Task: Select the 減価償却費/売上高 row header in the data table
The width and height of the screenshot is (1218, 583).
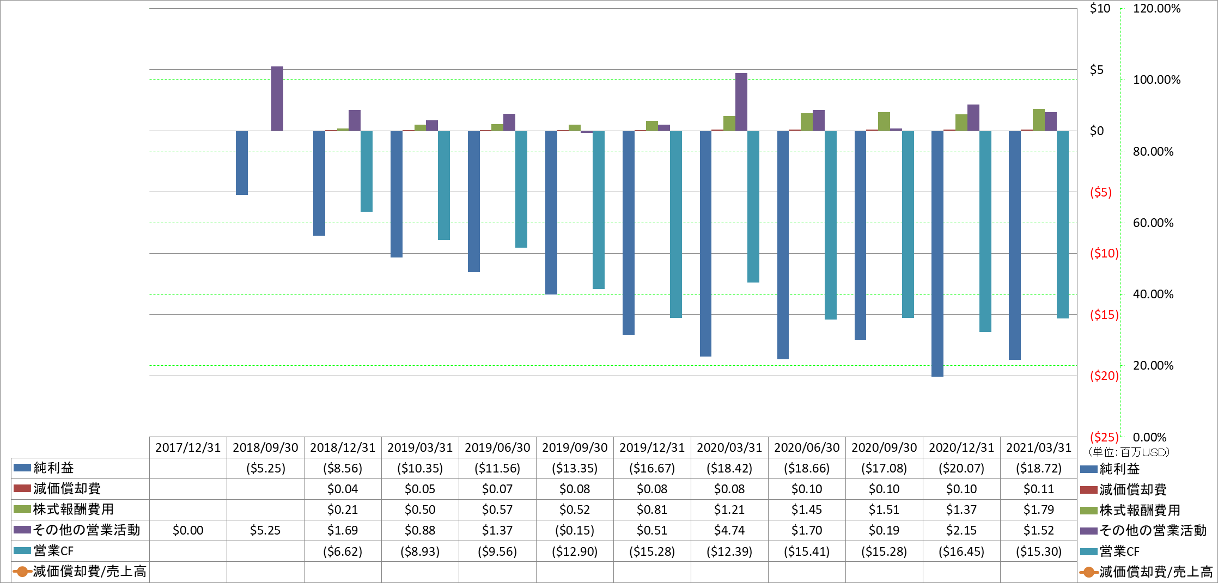Action: click(x=80, y=572)
